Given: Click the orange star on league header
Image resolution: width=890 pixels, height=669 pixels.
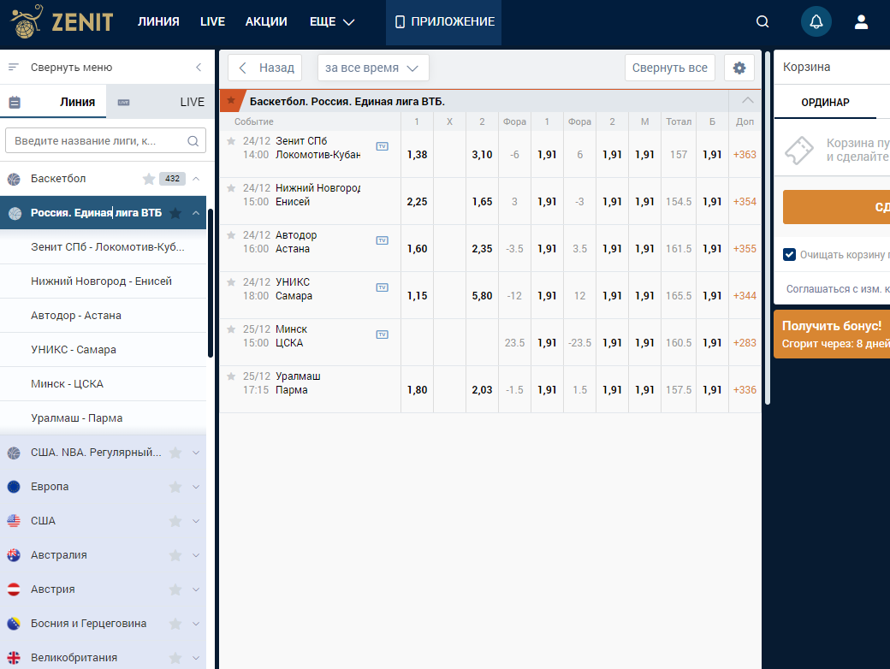Looking at the screenshot, I should [231, 100].
